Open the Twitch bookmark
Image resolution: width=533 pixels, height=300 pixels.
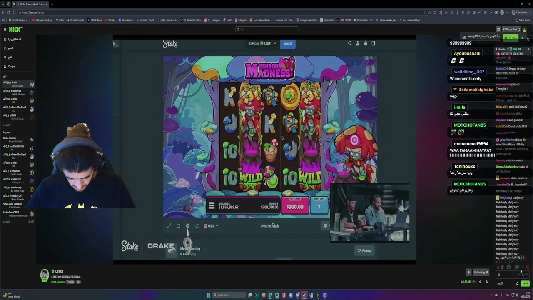(x=227, y=20)
